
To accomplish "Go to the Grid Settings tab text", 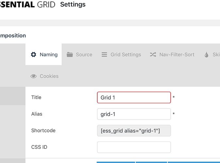I will [126, 55].
